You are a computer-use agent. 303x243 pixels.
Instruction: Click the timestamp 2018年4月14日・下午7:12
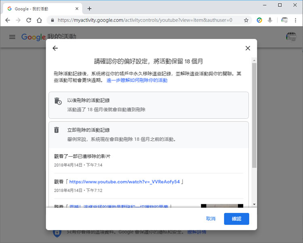tap(78, 190)
